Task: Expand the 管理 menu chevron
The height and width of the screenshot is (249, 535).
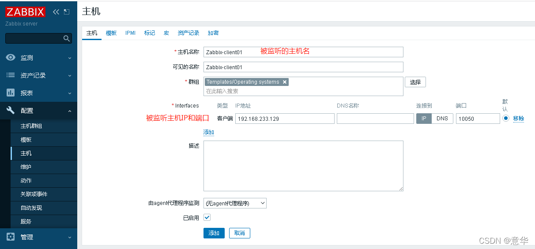Action: pyautogui.click(x=70, y=237)
